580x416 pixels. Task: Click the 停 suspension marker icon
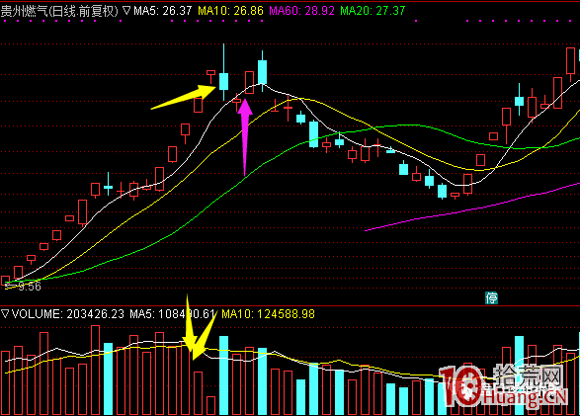click(492, 297)
